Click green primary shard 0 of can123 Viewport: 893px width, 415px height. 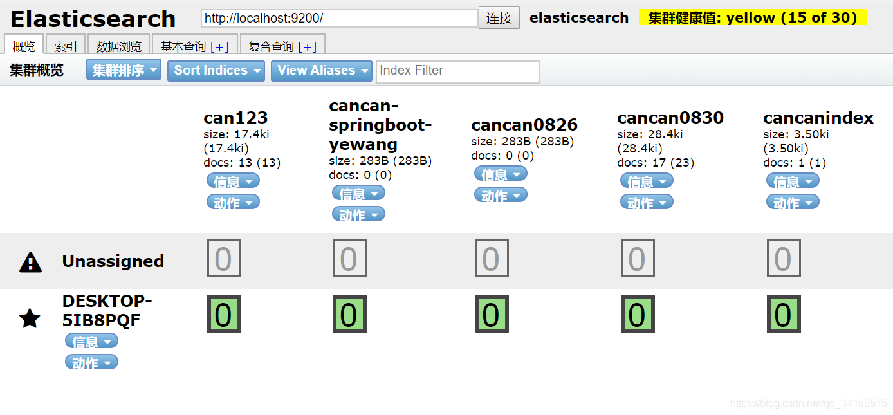pos(224,314)
